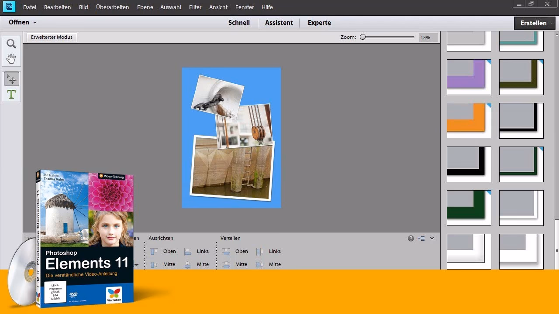Screen dimensions: 559x314
Task: Select the Text tool
Action: (x=11, y=93)
